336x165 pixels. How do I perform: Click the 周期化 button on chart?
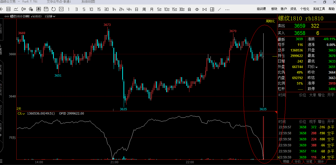click(x=270, y=21)
